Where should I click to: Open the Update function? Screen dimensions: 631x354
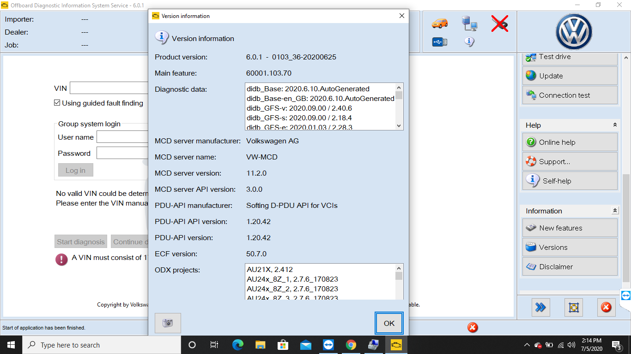570,76
